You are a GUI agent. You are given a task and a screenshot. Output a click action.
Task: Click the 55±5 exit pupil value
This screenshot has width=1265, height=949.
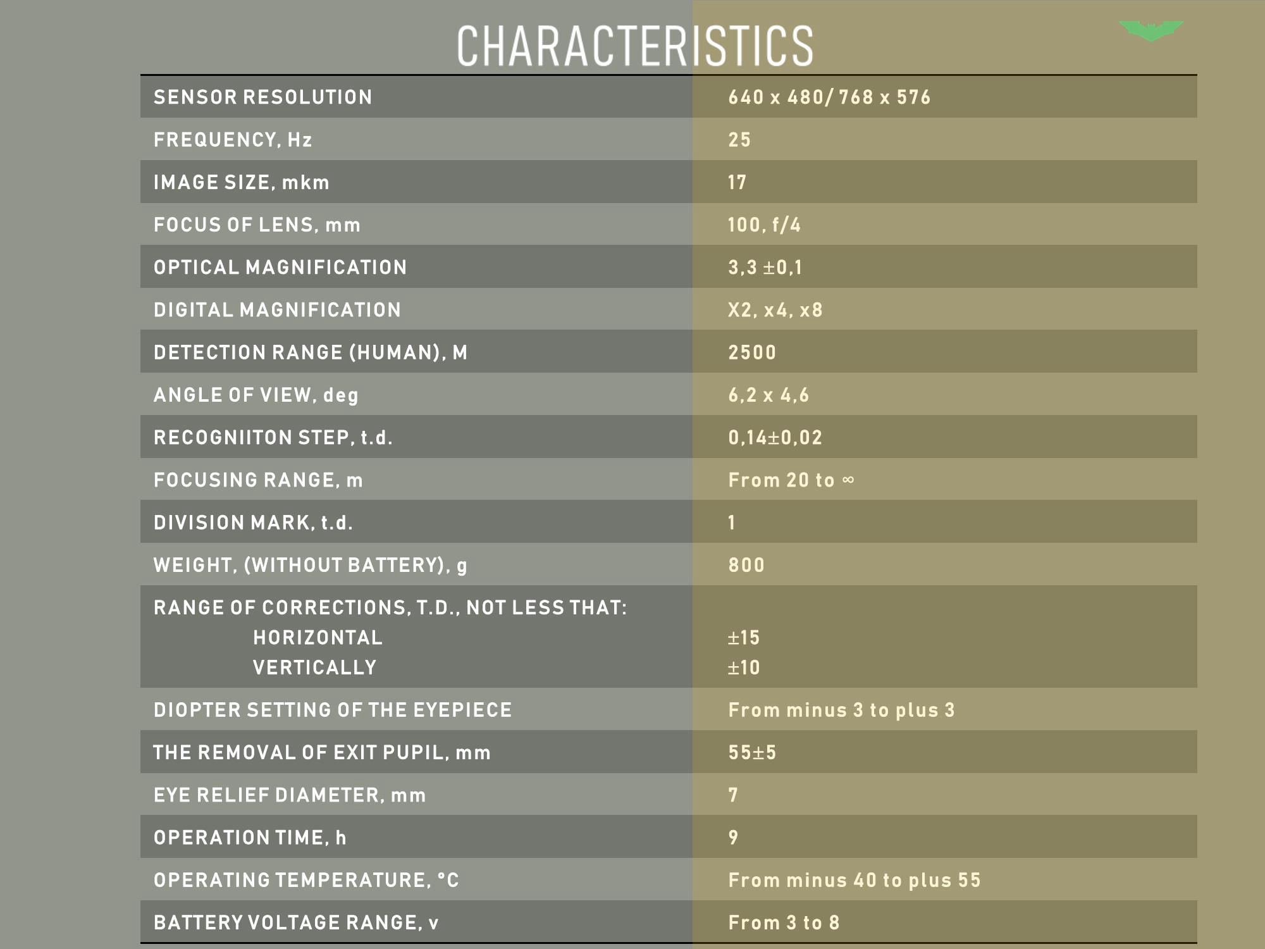click(752, 752)
